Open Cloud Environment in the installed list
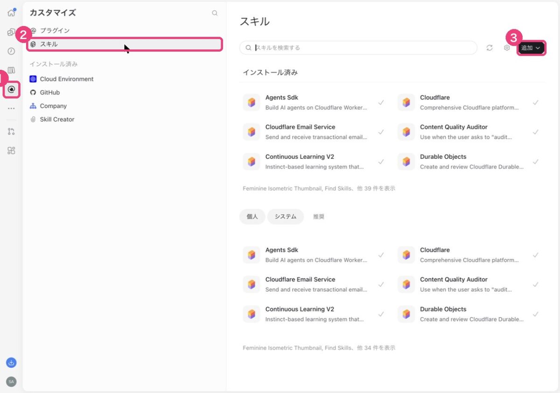 click(124, 79)
